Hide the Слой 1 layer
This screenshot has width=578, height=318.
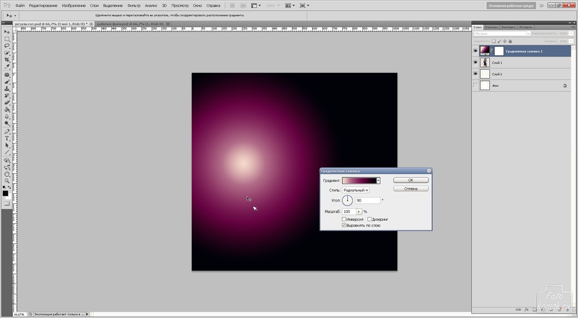click(475, 63)
